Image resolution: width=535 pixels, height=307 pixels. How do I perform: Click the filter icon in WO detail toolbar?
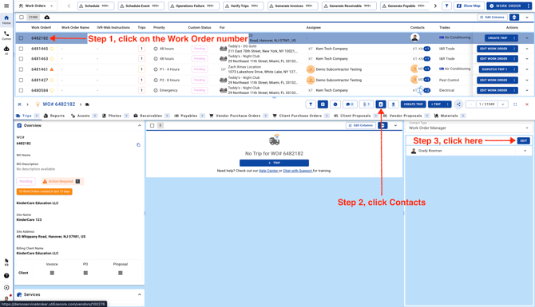[x=311, y=104]
